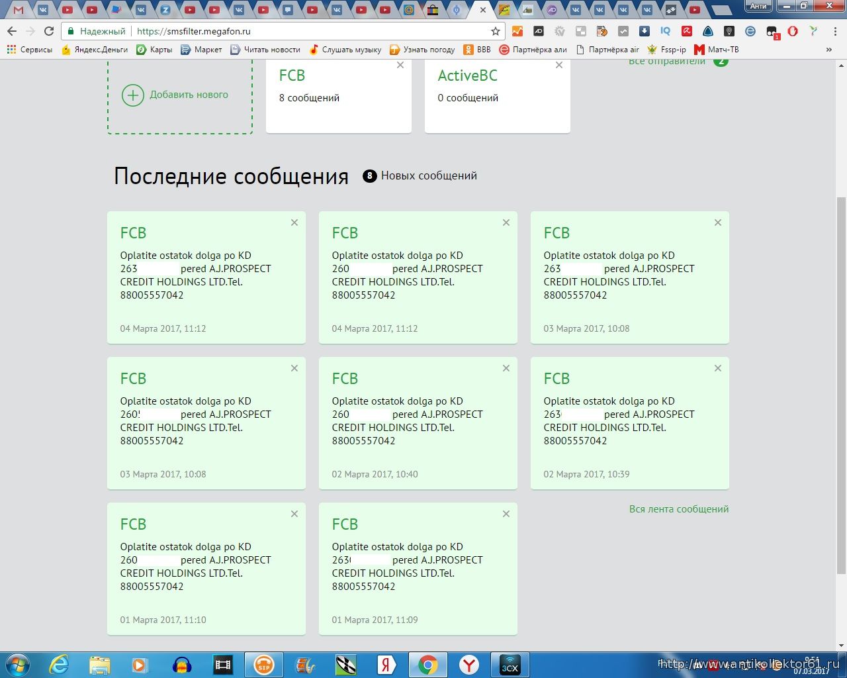Open the Карты bookmark
Screen dimensions: 847x678
coord(154,50)
